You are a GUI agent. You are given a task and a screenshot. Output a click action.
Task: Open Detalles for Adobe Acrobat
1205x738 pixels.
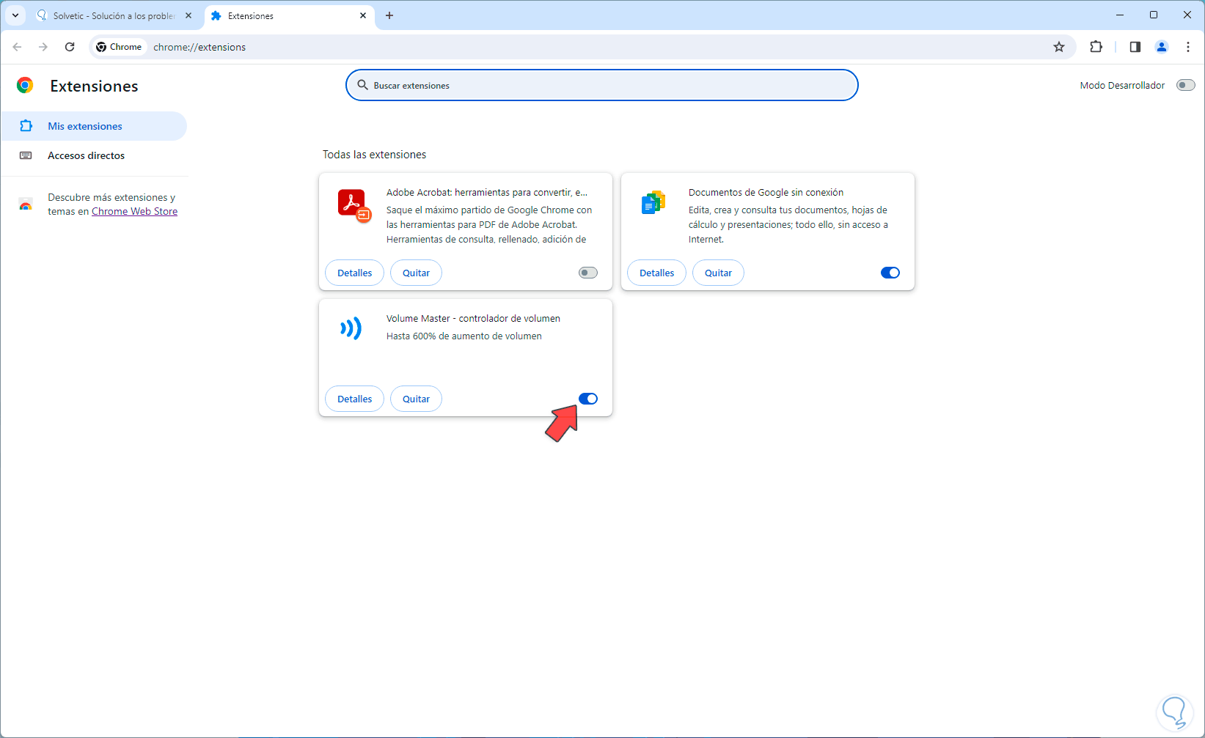354,273
